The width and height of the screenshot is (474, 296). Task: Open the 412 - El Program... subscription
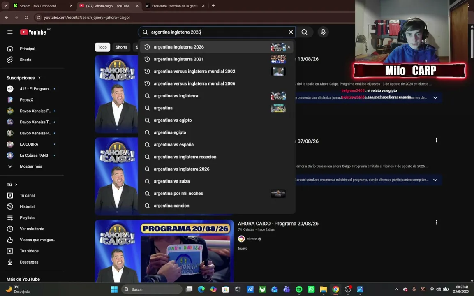(x=32, y=89)
